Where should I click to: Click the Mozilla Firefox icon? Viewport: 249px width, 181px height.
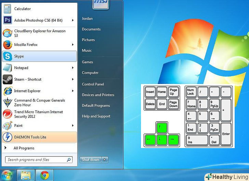pos(7,45)
